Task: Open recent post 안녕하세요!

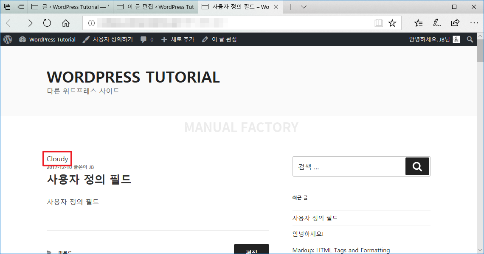Action: pyautogui.click(x=308, y=234)
